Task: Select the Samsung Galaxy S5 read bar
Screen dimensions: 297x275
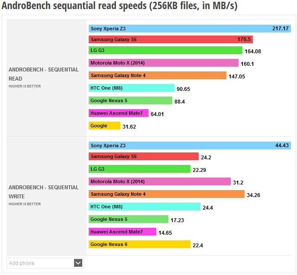Action: pos(171,39)
